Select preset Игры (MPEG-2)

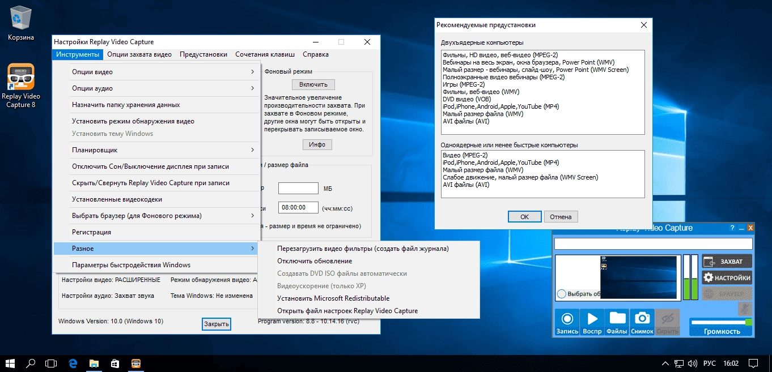pos(463,84)
